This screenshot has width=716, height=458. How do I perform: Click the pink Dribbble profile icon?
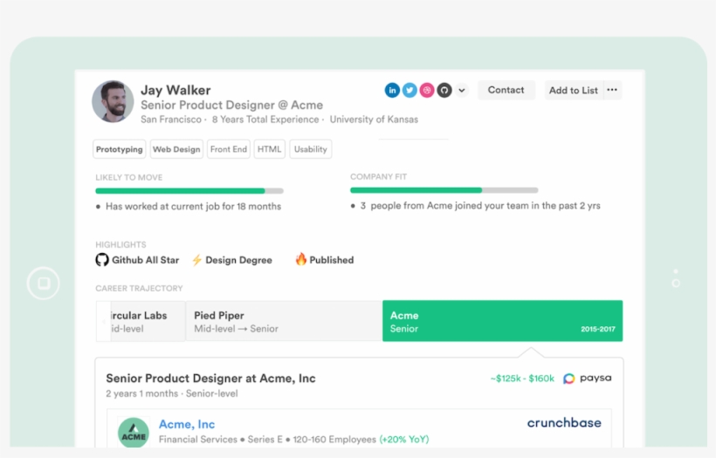click(x=427, y=90)
